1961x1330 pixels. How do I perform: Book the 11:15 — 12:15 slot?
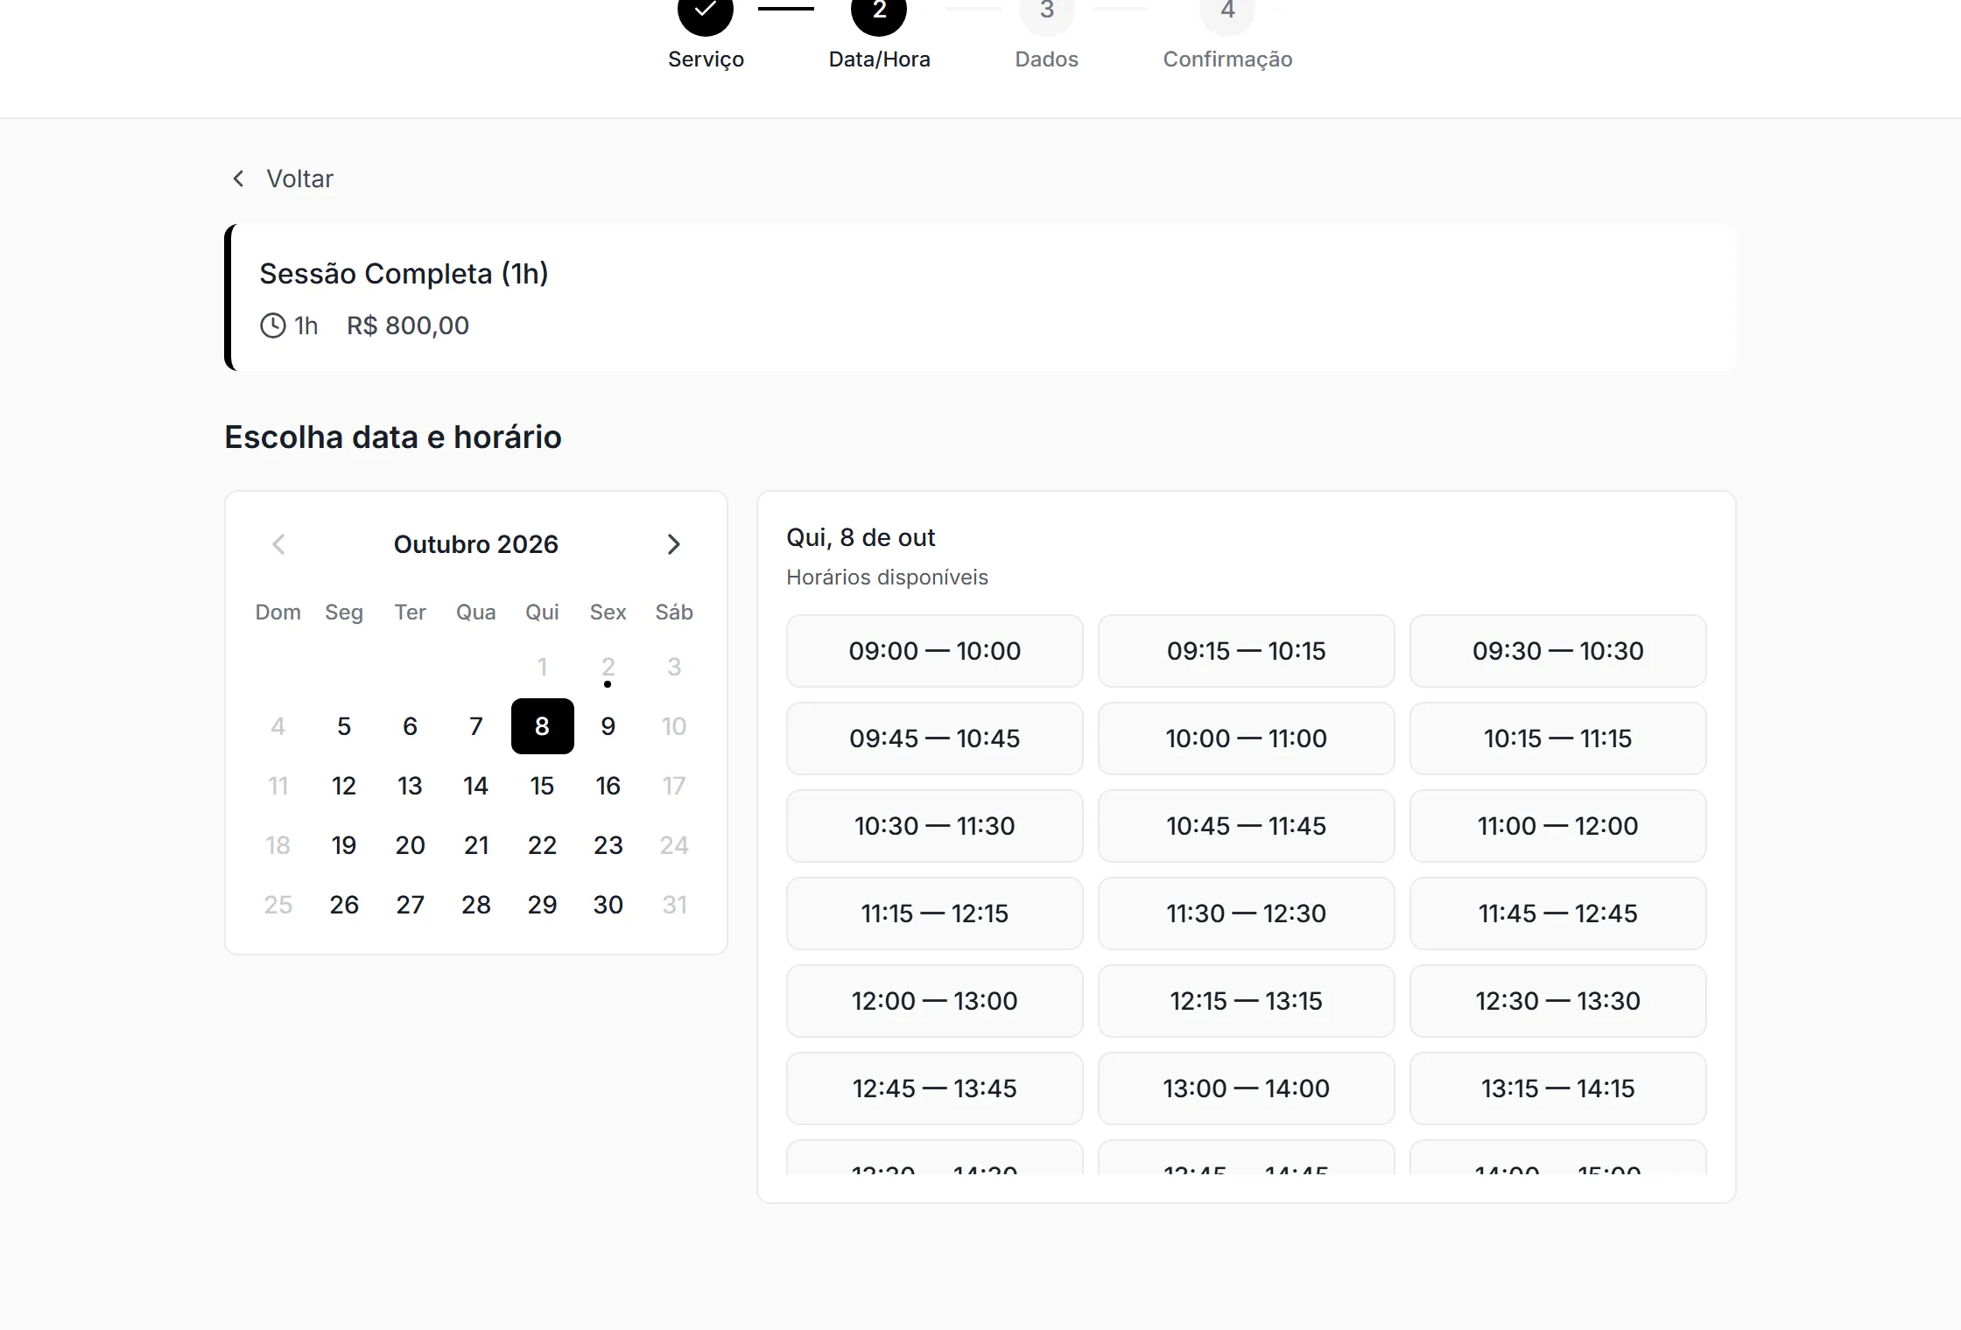pyautogui.click(x=935, y=913)
